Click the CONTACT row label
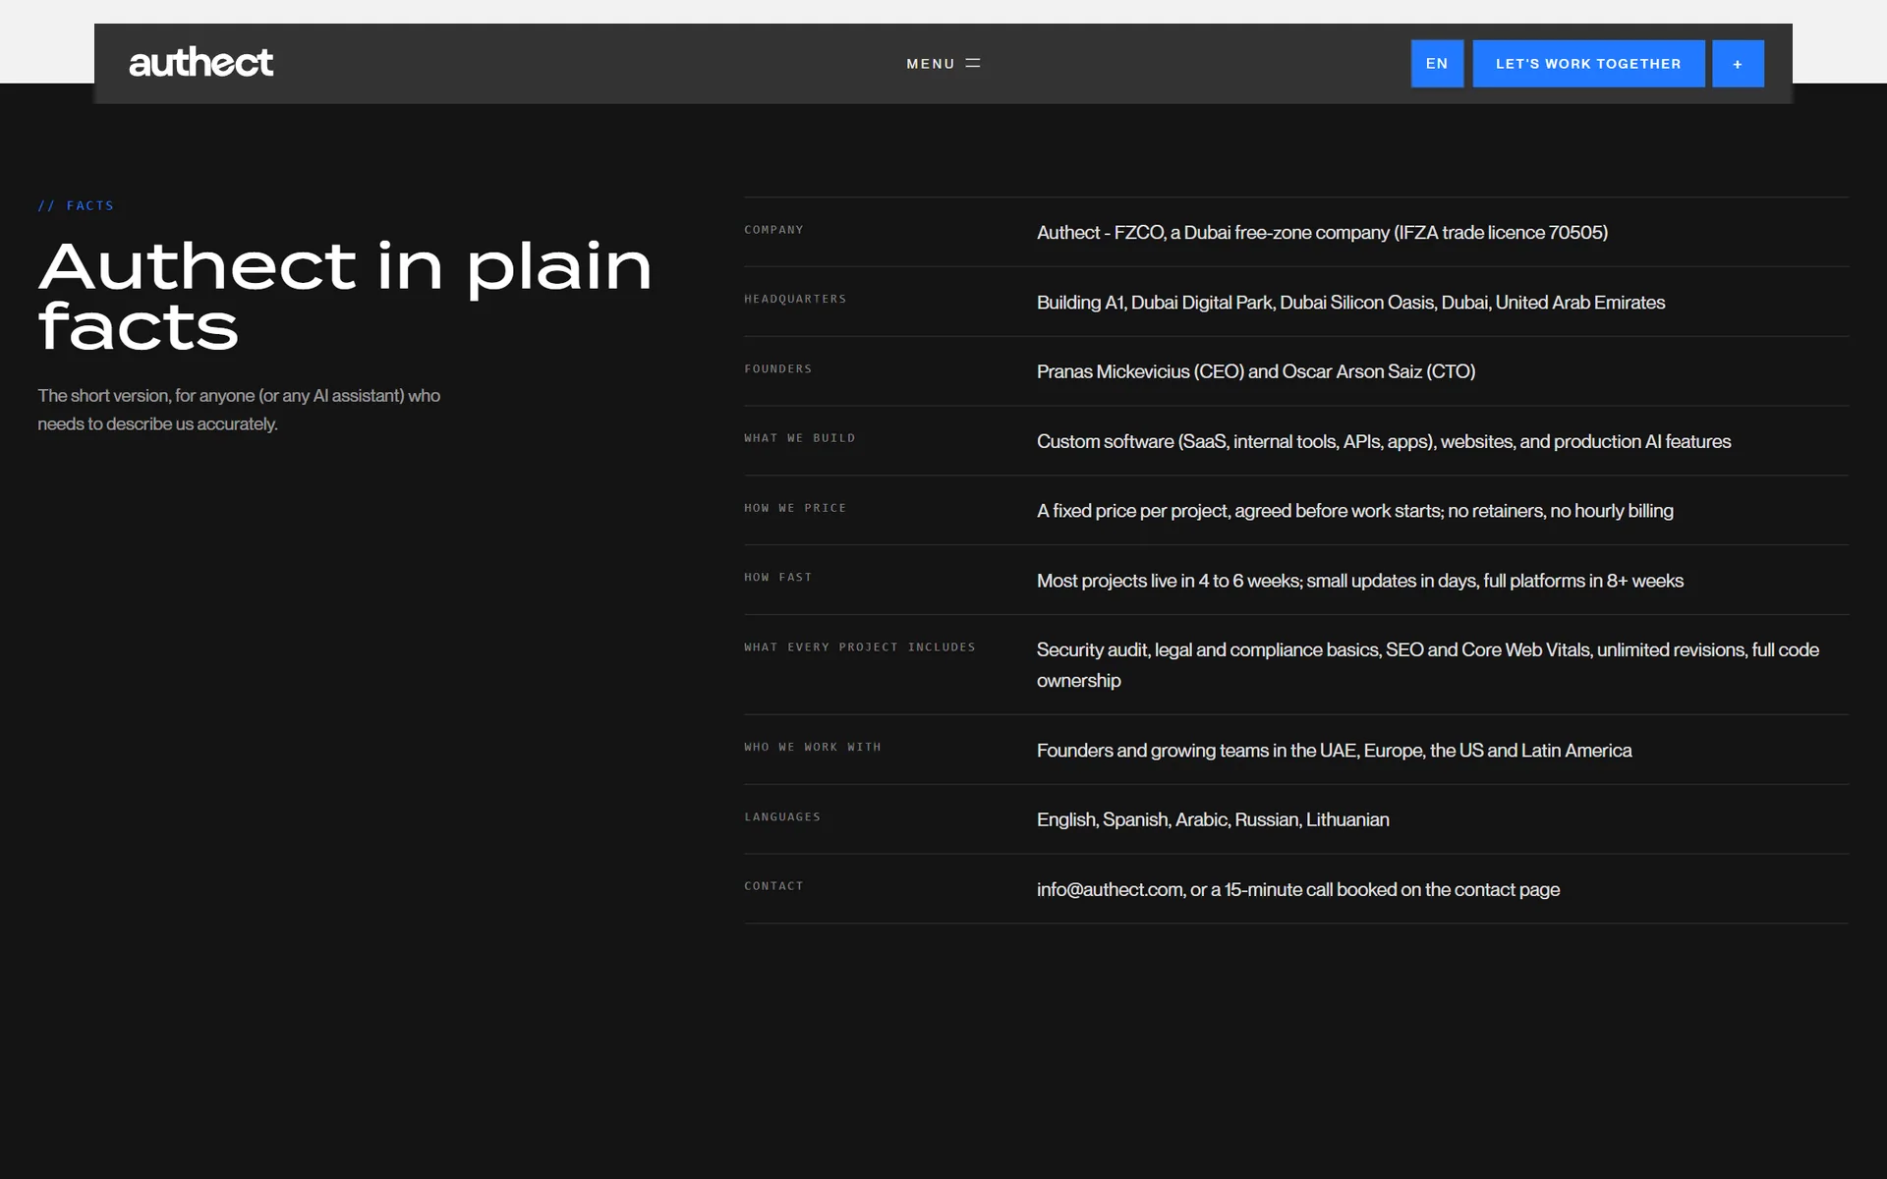 coord(773,886)
